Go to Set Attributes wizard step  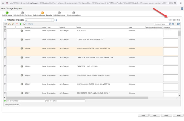[x=7, y=14]
